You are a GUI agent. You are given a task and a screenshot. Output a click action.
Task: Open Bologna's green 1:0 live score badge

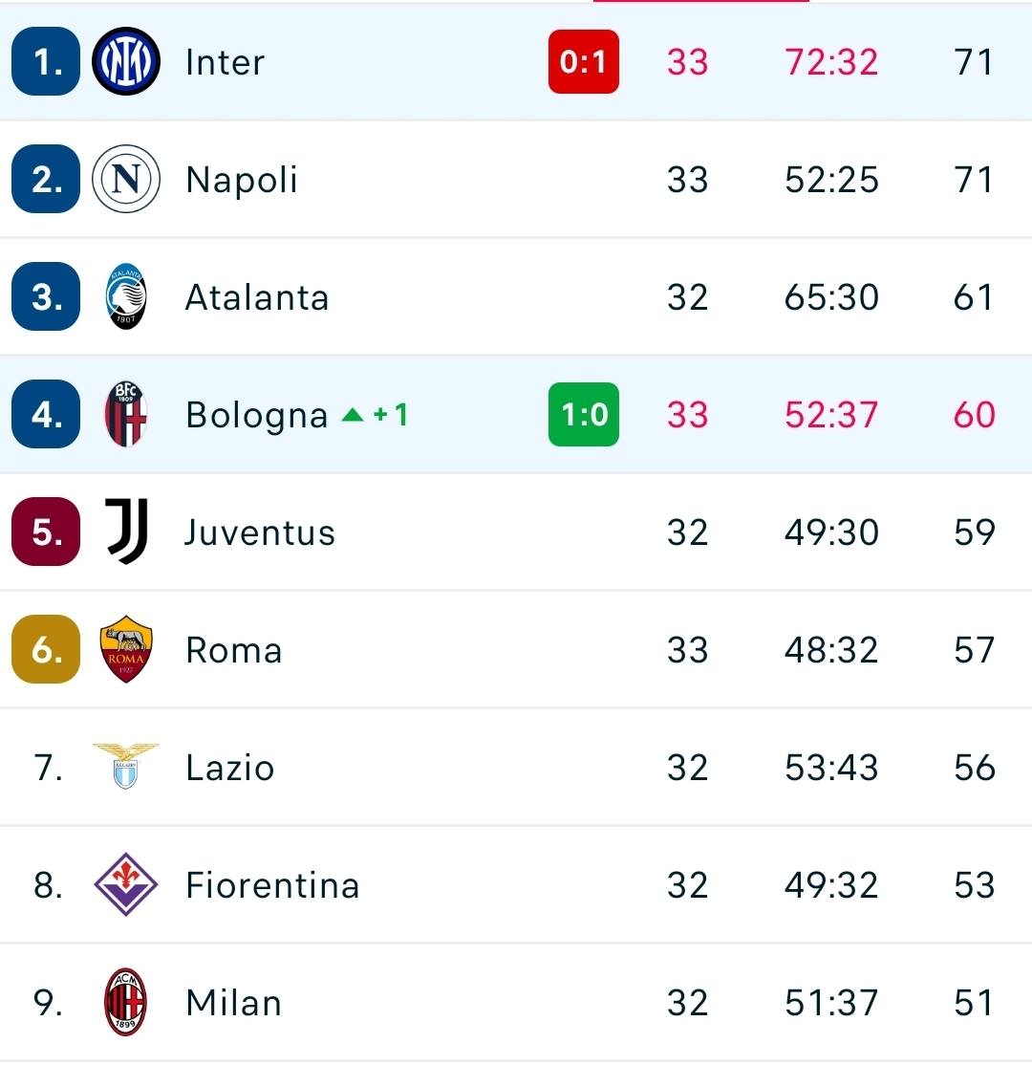tap(583, 415)
